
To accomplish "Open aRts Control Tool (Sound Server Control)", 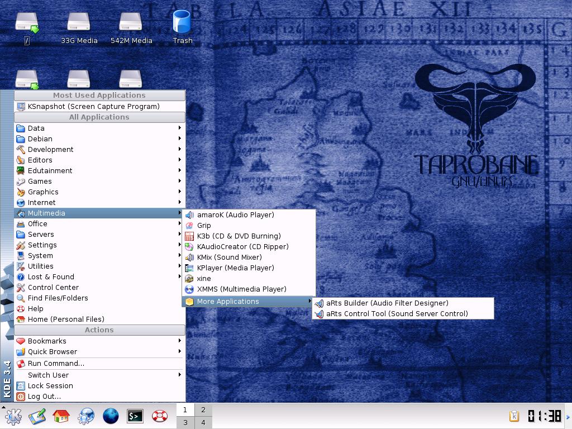I will pyautogui.click(x=403, y=314).
